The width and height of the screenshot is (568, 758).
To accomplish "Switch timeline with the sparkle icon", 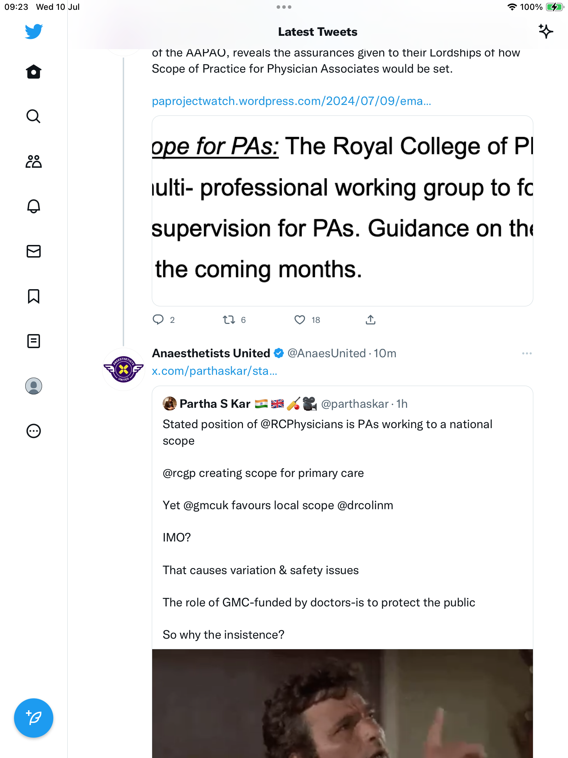I will pyautogui.click(x=546, y=32).
